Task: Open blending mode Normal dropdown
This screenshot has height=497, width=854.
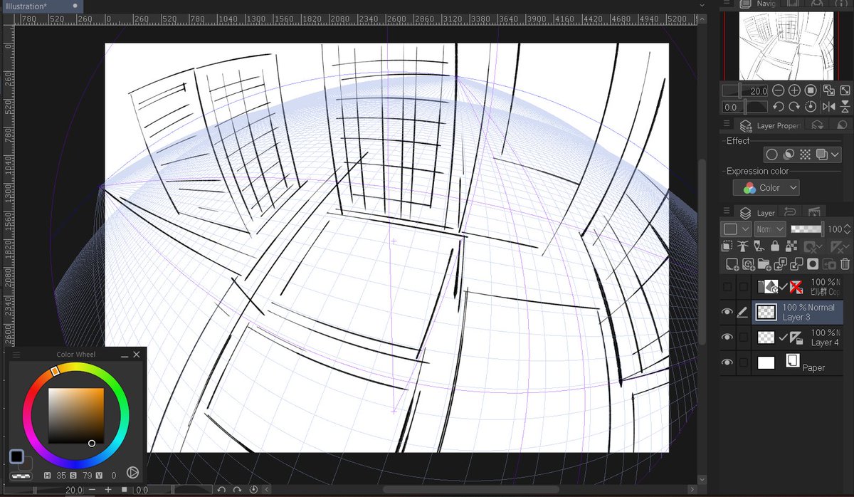Action: (770, 229)
